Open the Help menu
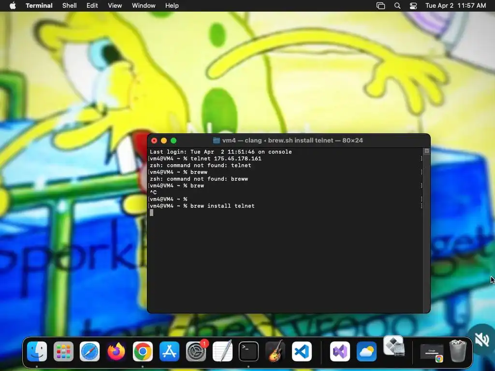The image size is (495, 371). coord(172,6)
